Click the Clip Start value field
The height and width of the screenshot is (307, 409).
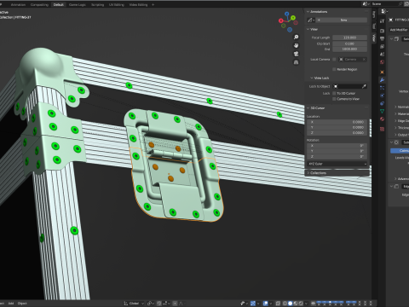pos(350,43)
